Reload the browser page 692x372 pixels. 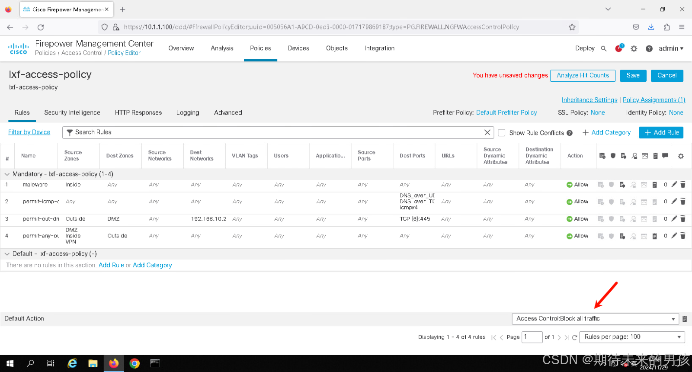[x=41, y=27]
